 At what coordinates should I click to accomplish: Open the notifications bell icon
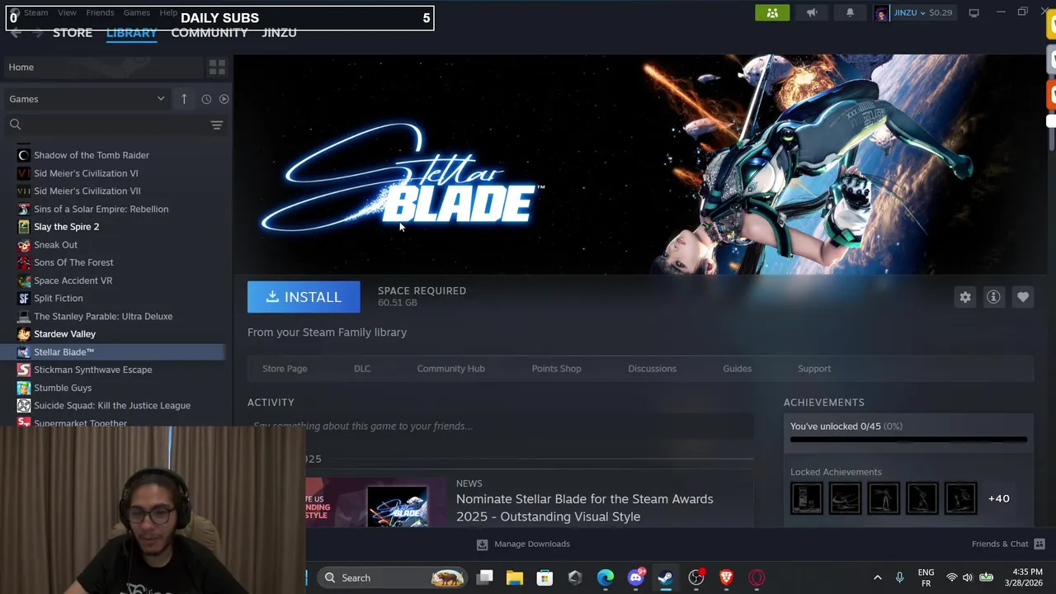850,12
